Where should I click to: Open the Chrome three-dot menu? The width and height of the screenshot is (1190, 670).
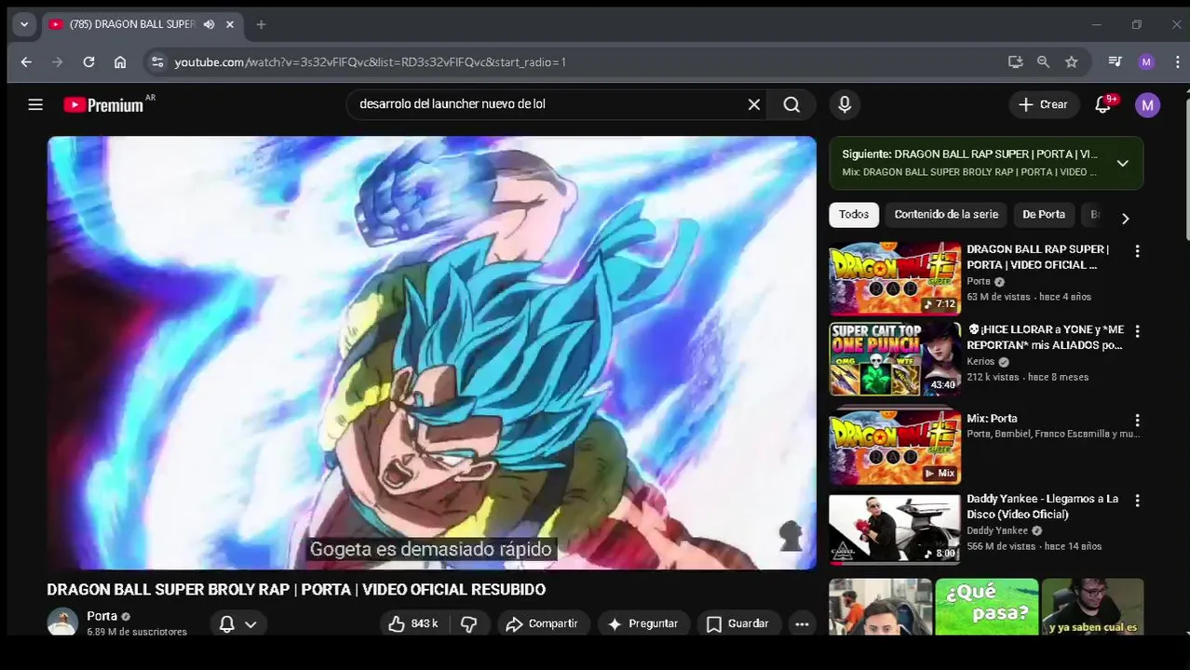(1178, 62)
